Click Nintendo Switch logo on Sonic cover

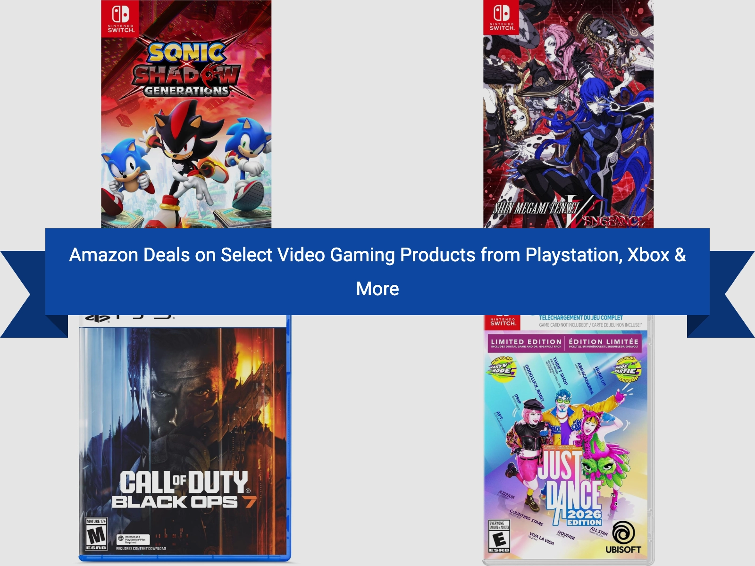pos(121,18)
